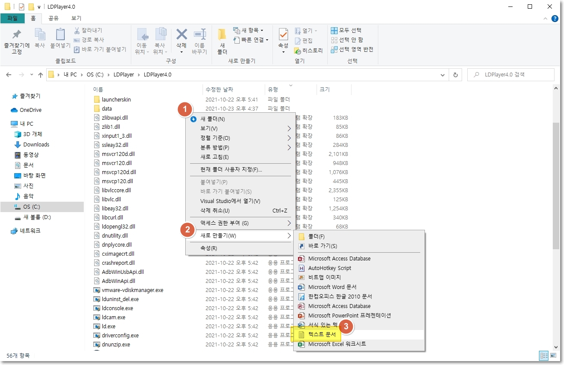Open 바탕 화면 in sidebar

pos(30,175)
